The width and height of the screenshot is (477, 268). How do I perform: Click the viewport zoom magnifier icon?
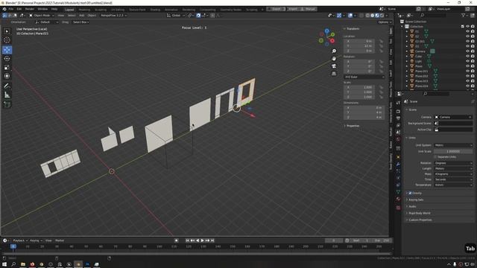pyautogui.click(x=334, y=51)
